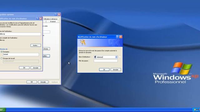200x112 pixels.
Task: Click OK in the Propriétés système window
Action: (32, 82)
